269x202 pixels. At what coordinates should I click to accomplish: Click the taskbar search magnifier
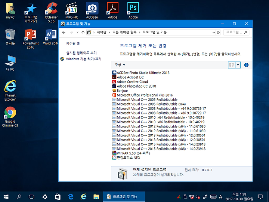[19, 197]
